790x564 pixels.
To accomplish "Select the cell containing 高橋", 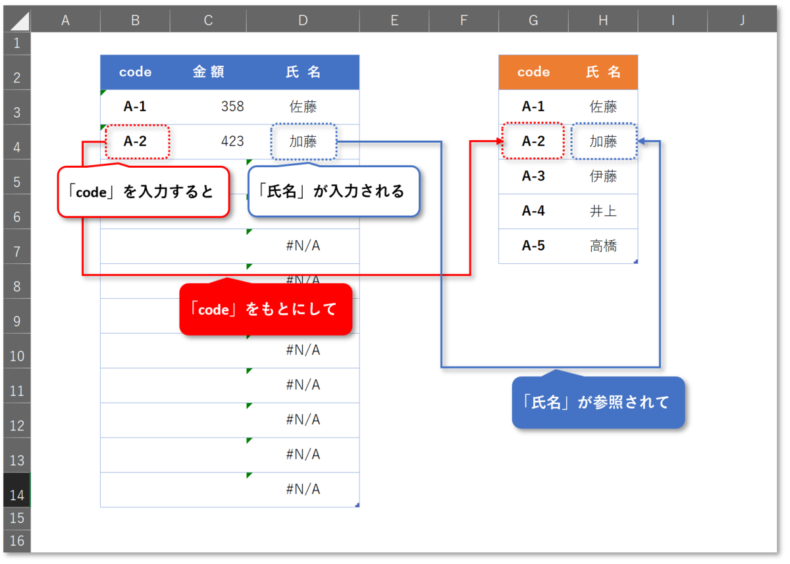I will 603,247.
